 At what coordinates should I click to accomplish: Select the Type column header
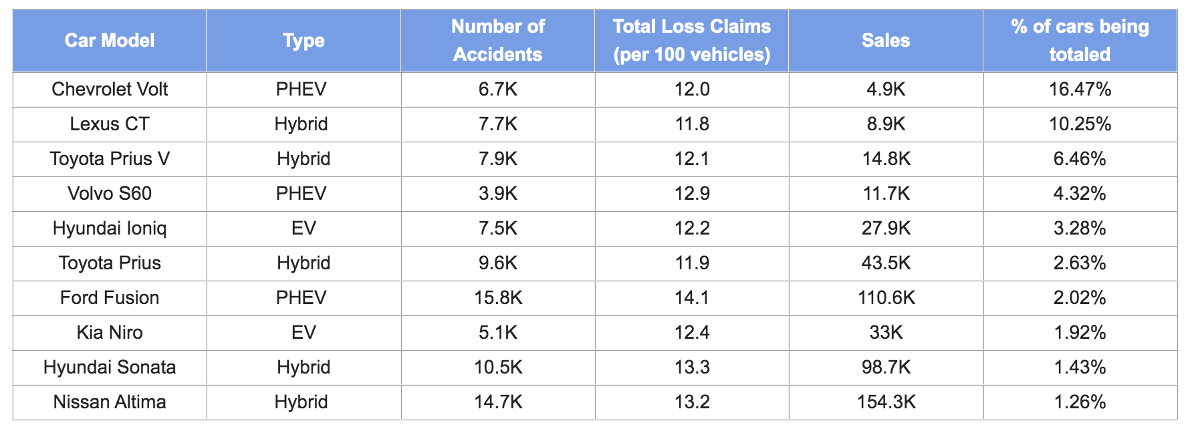click(304, 41)
